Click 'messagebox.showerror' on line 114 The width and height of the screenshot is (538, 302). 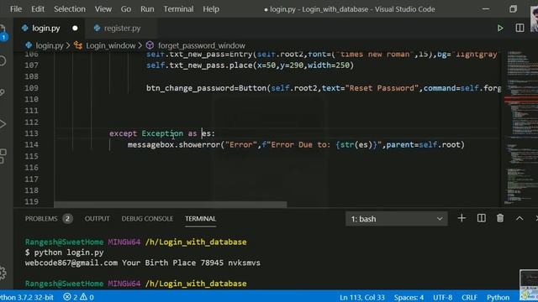[x=174, y=145]
